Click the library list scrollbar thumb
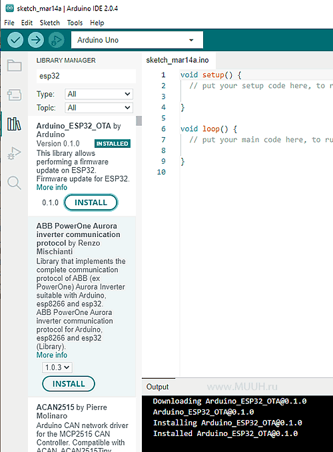The height and width of the screenshot is (452, 333). point(139,120)
